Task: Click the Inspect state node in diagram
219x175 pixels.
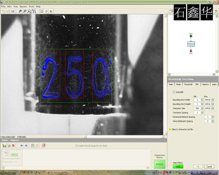Action: (191, 44)
